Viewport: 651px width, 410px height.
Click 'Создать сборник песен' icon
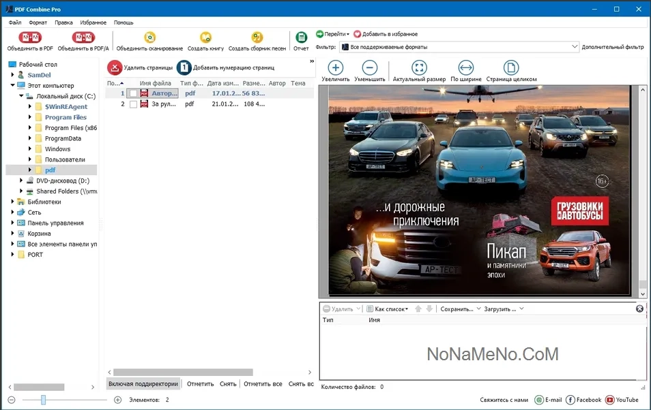[x=257, y=37]
